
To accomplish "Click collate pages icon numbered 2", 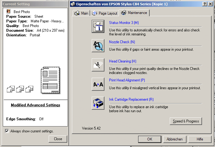I will (x=20, y=89).
